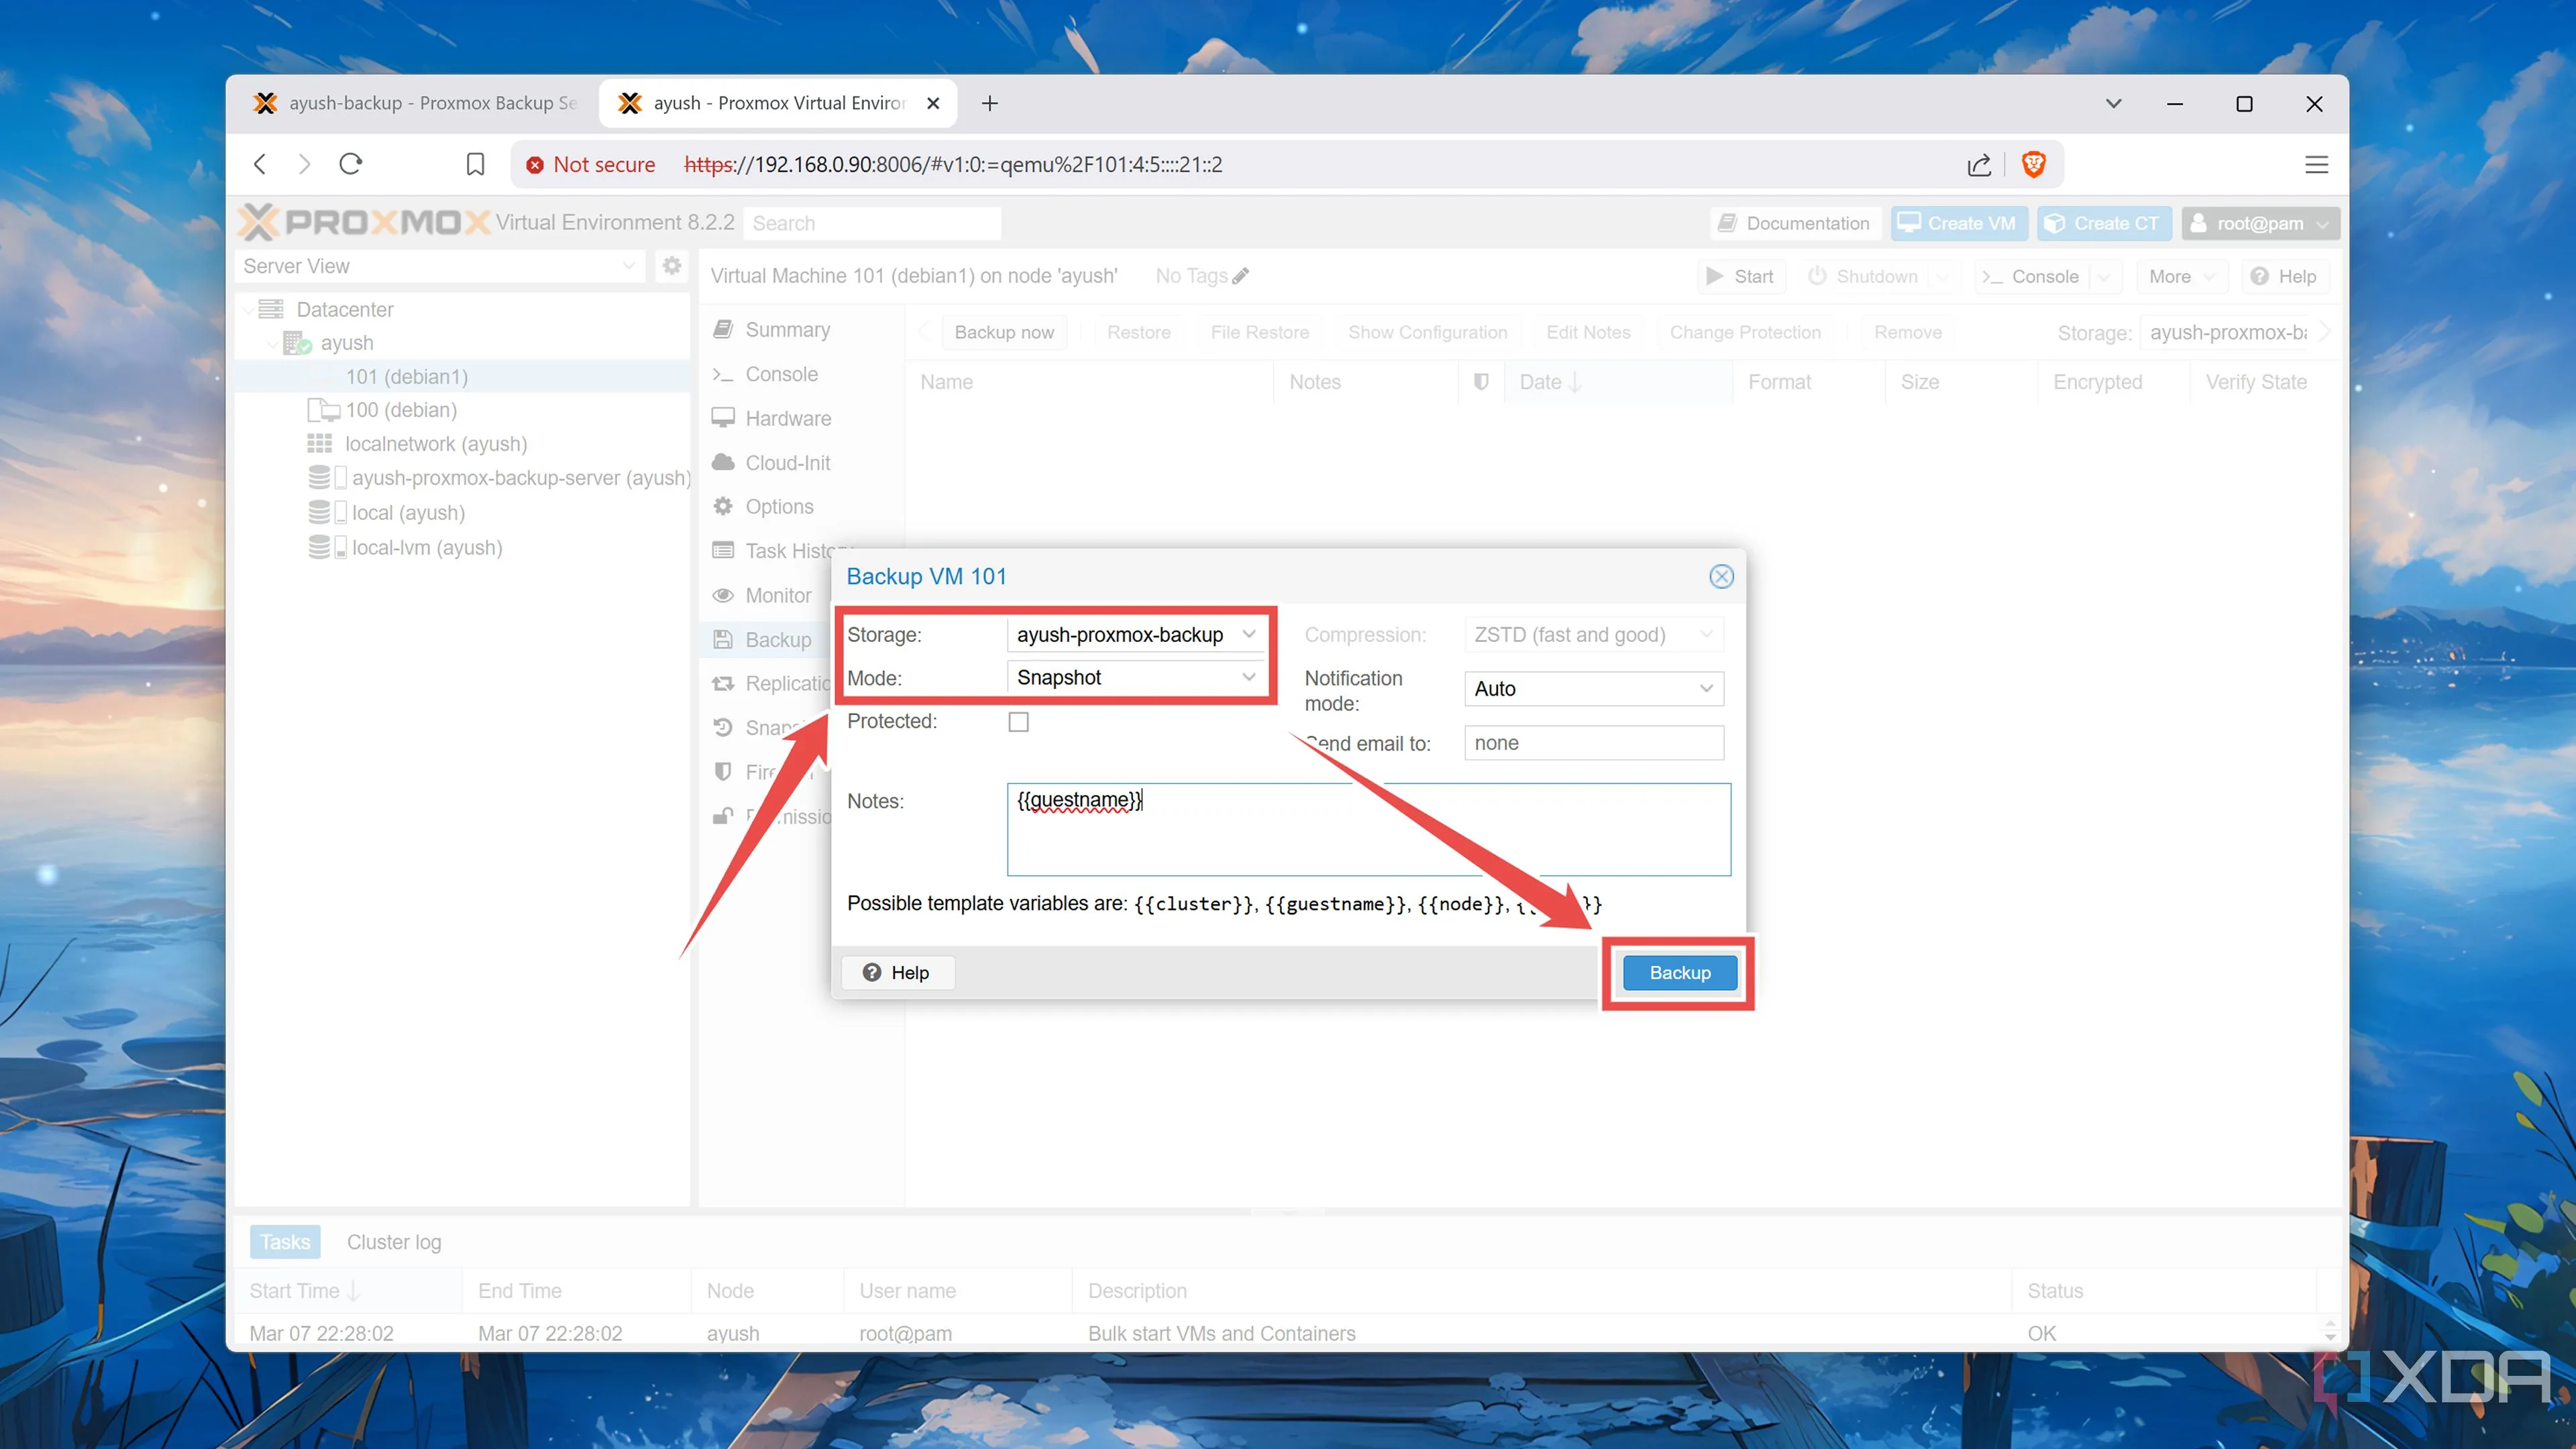Screen dimensions: 2576x1449
Task: Open the root@pam user menu
Action: tap(2260, 223)
